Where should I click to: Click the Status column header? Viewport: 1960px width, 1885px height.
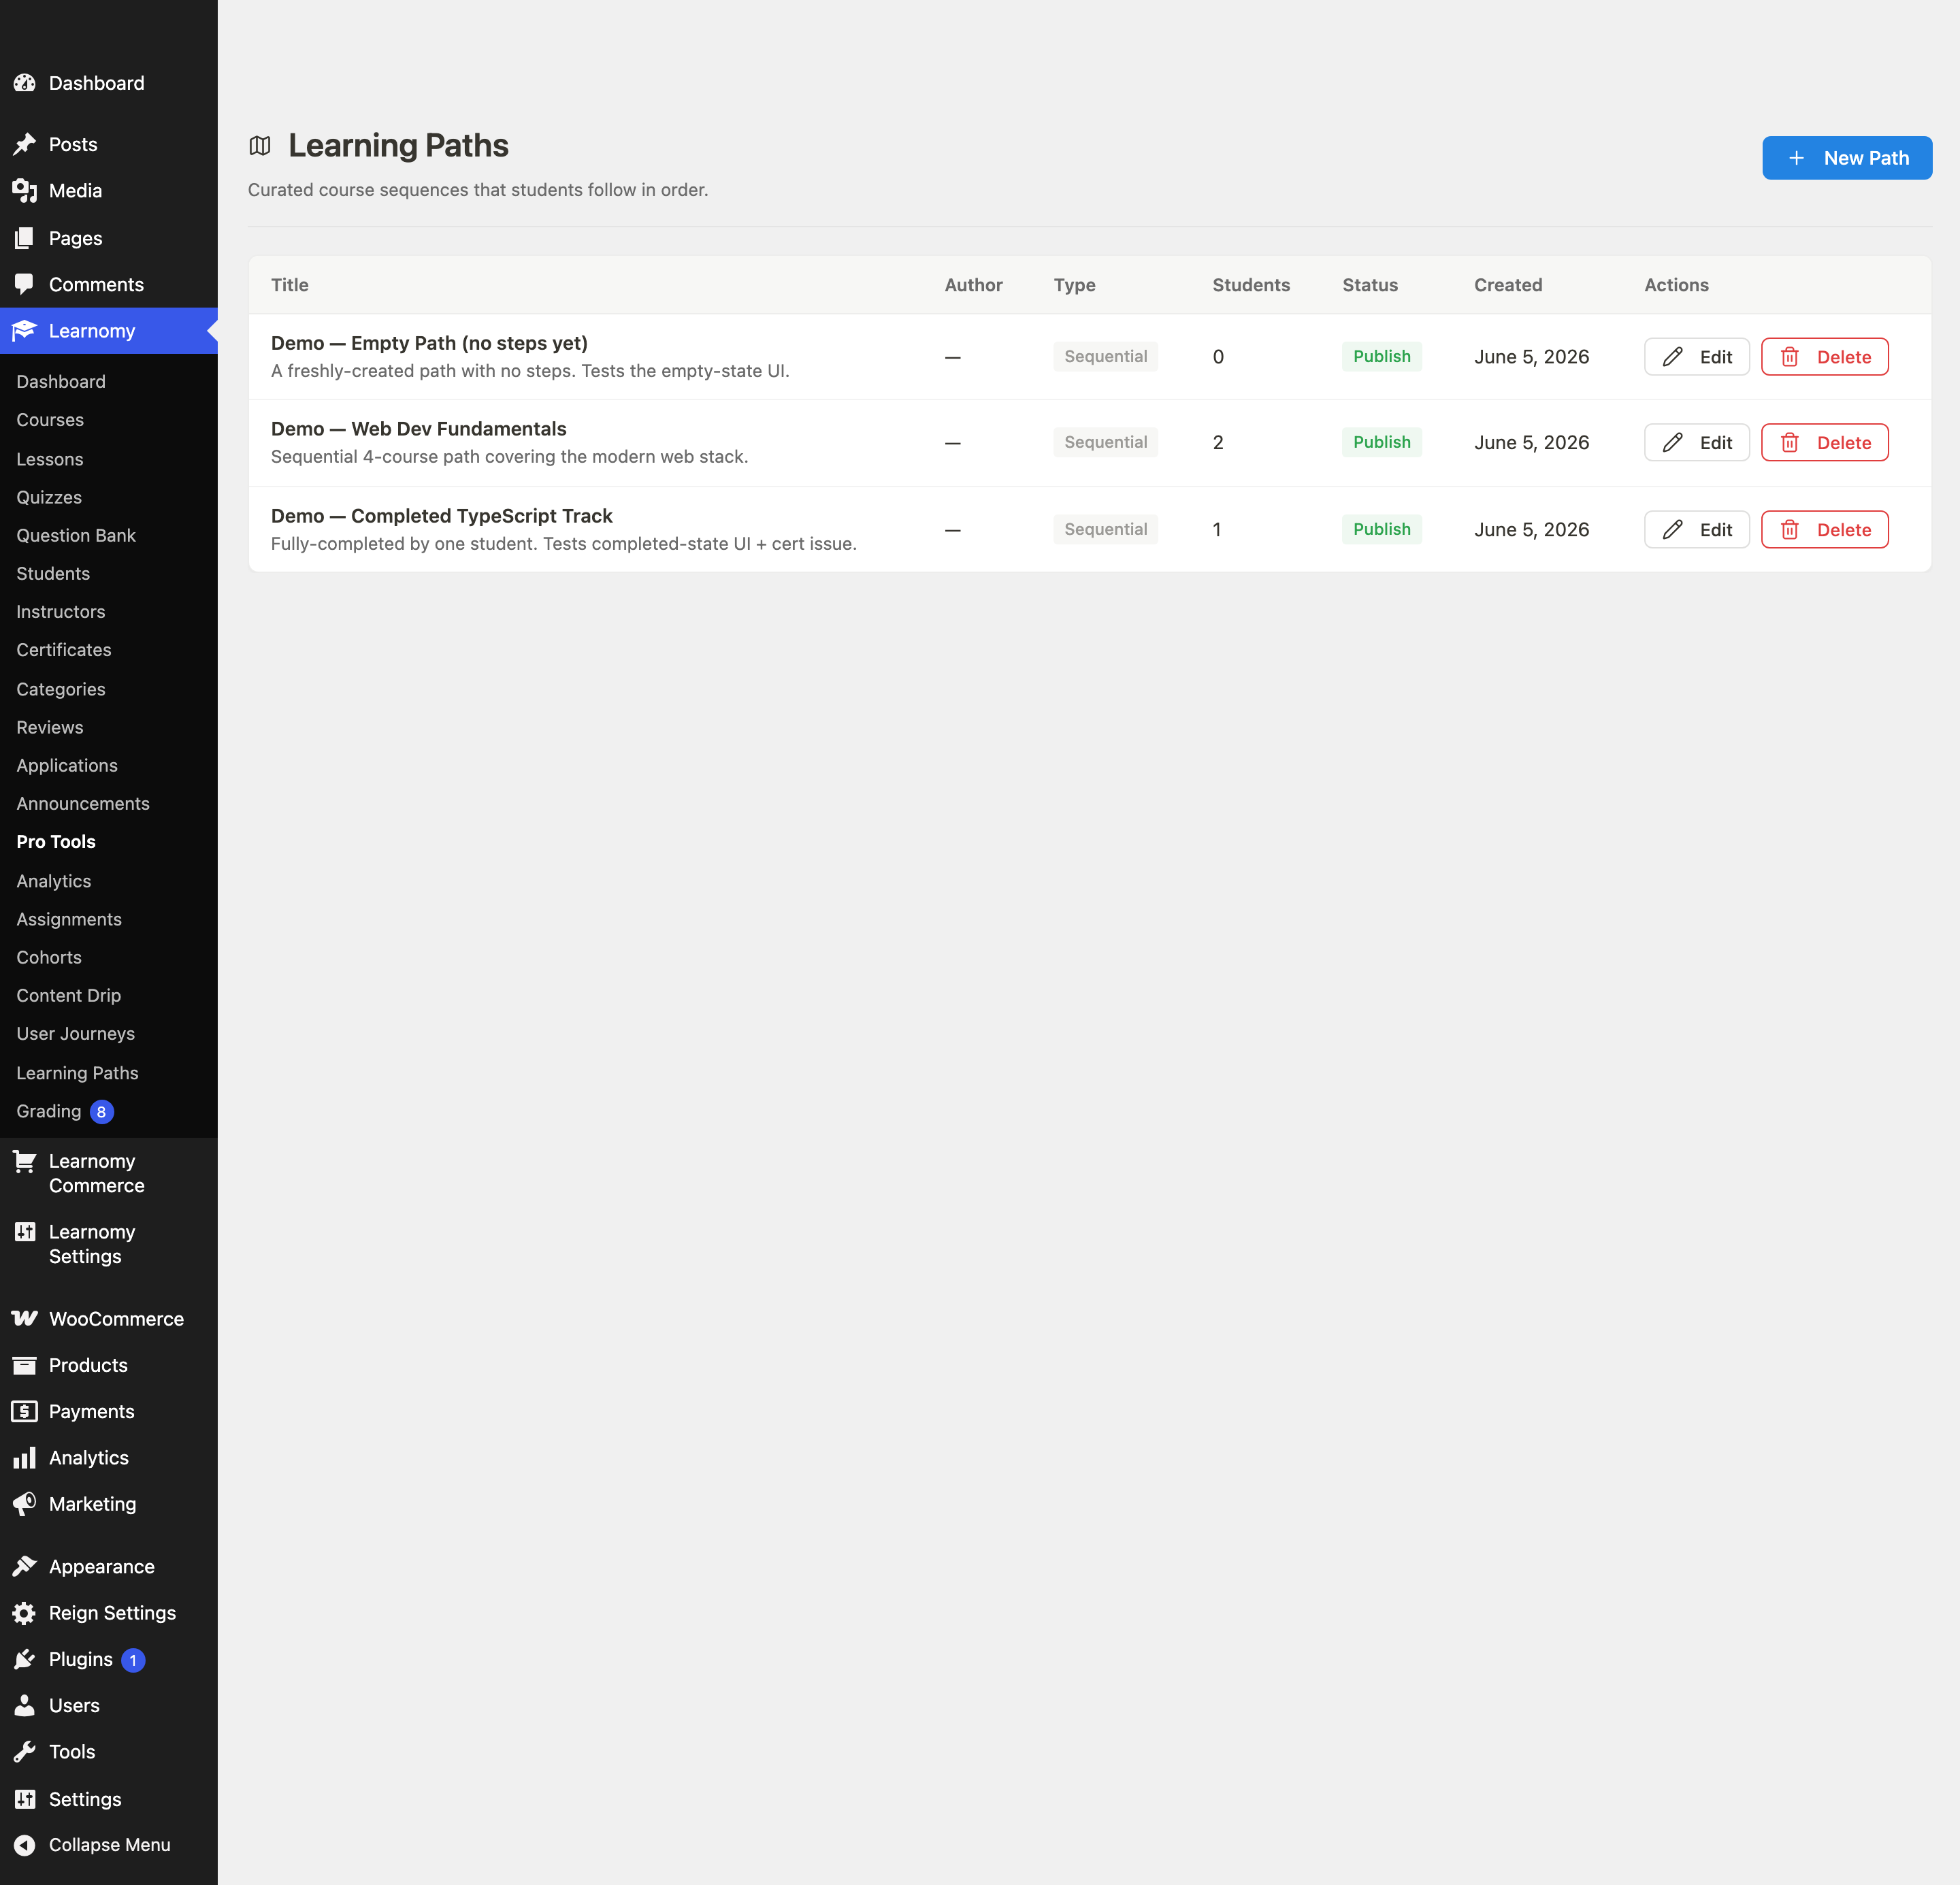coord(1370,285)
